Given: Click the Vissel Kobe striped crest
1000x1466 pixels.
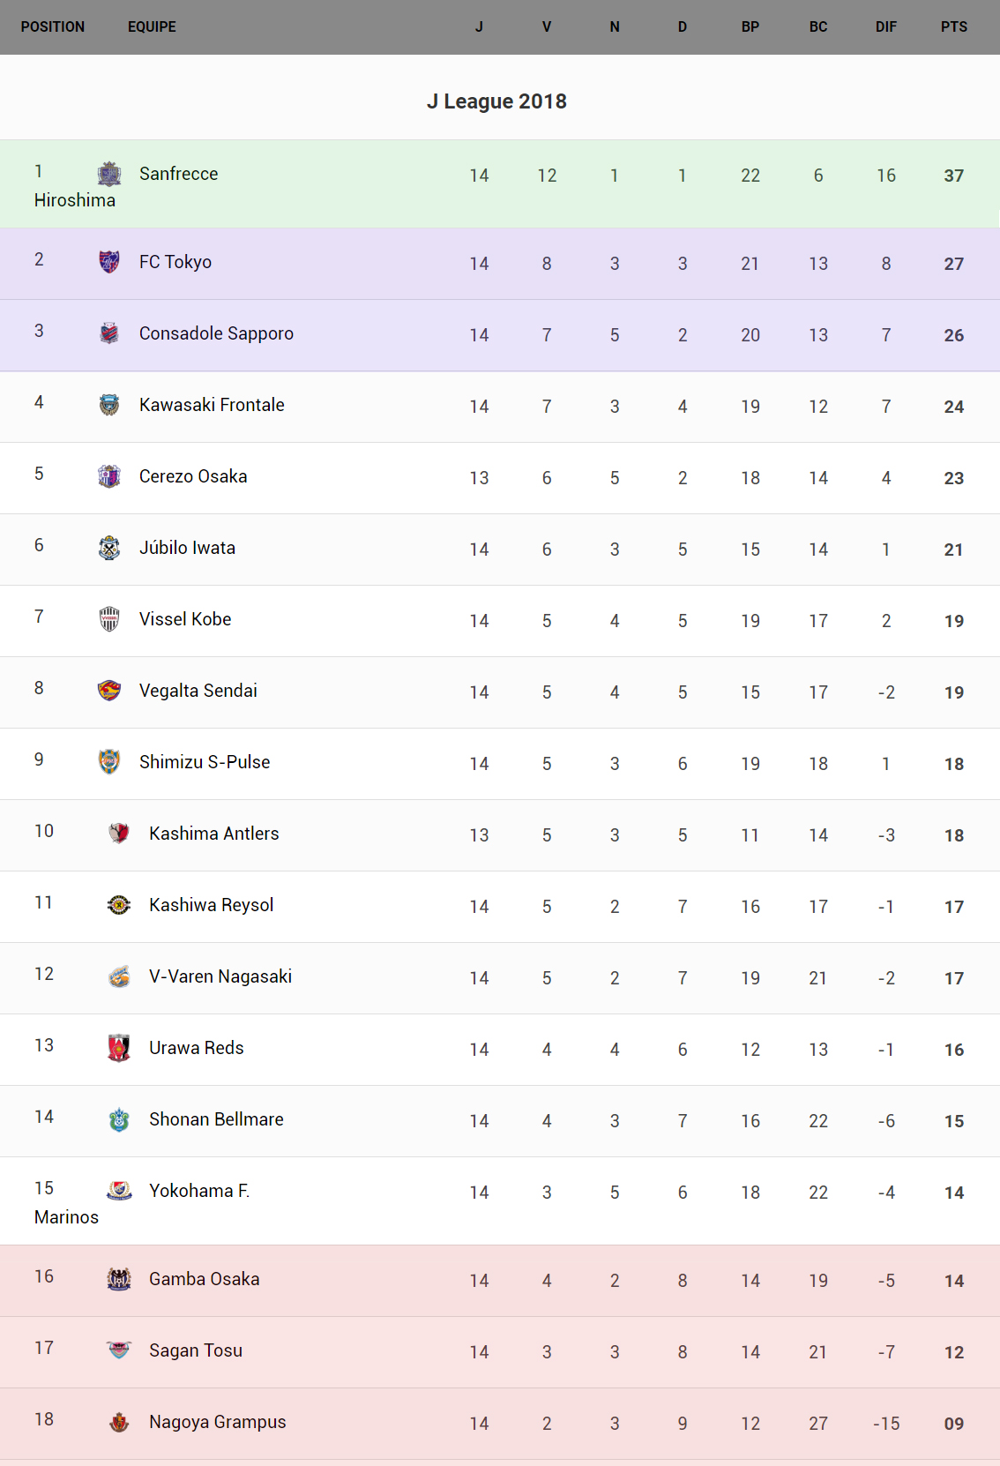Looking at the screenshot, I should click(x=109, y=619).
